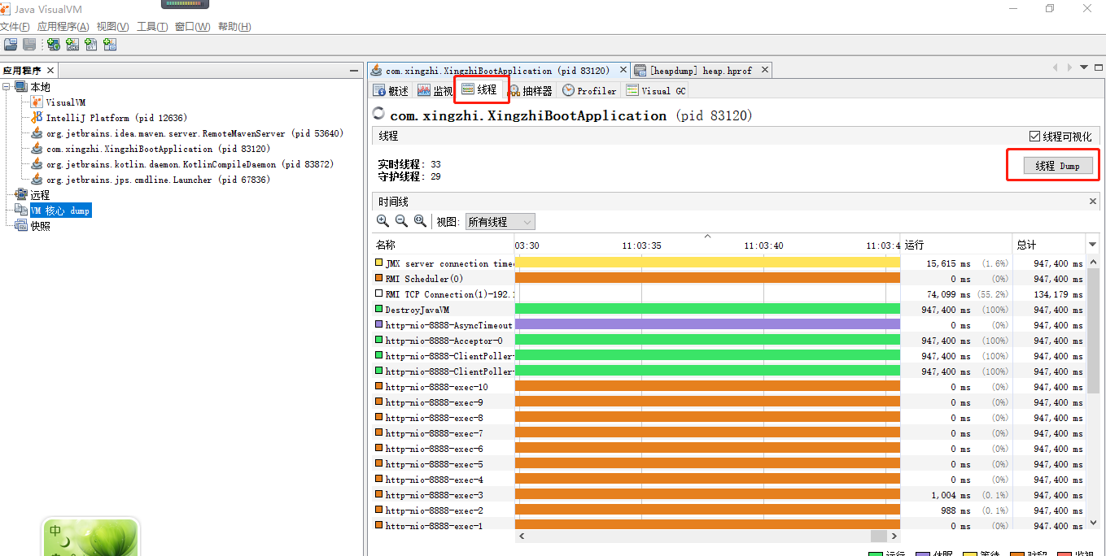
Task: Close the 时间线 section
Action: [1093, 202]
